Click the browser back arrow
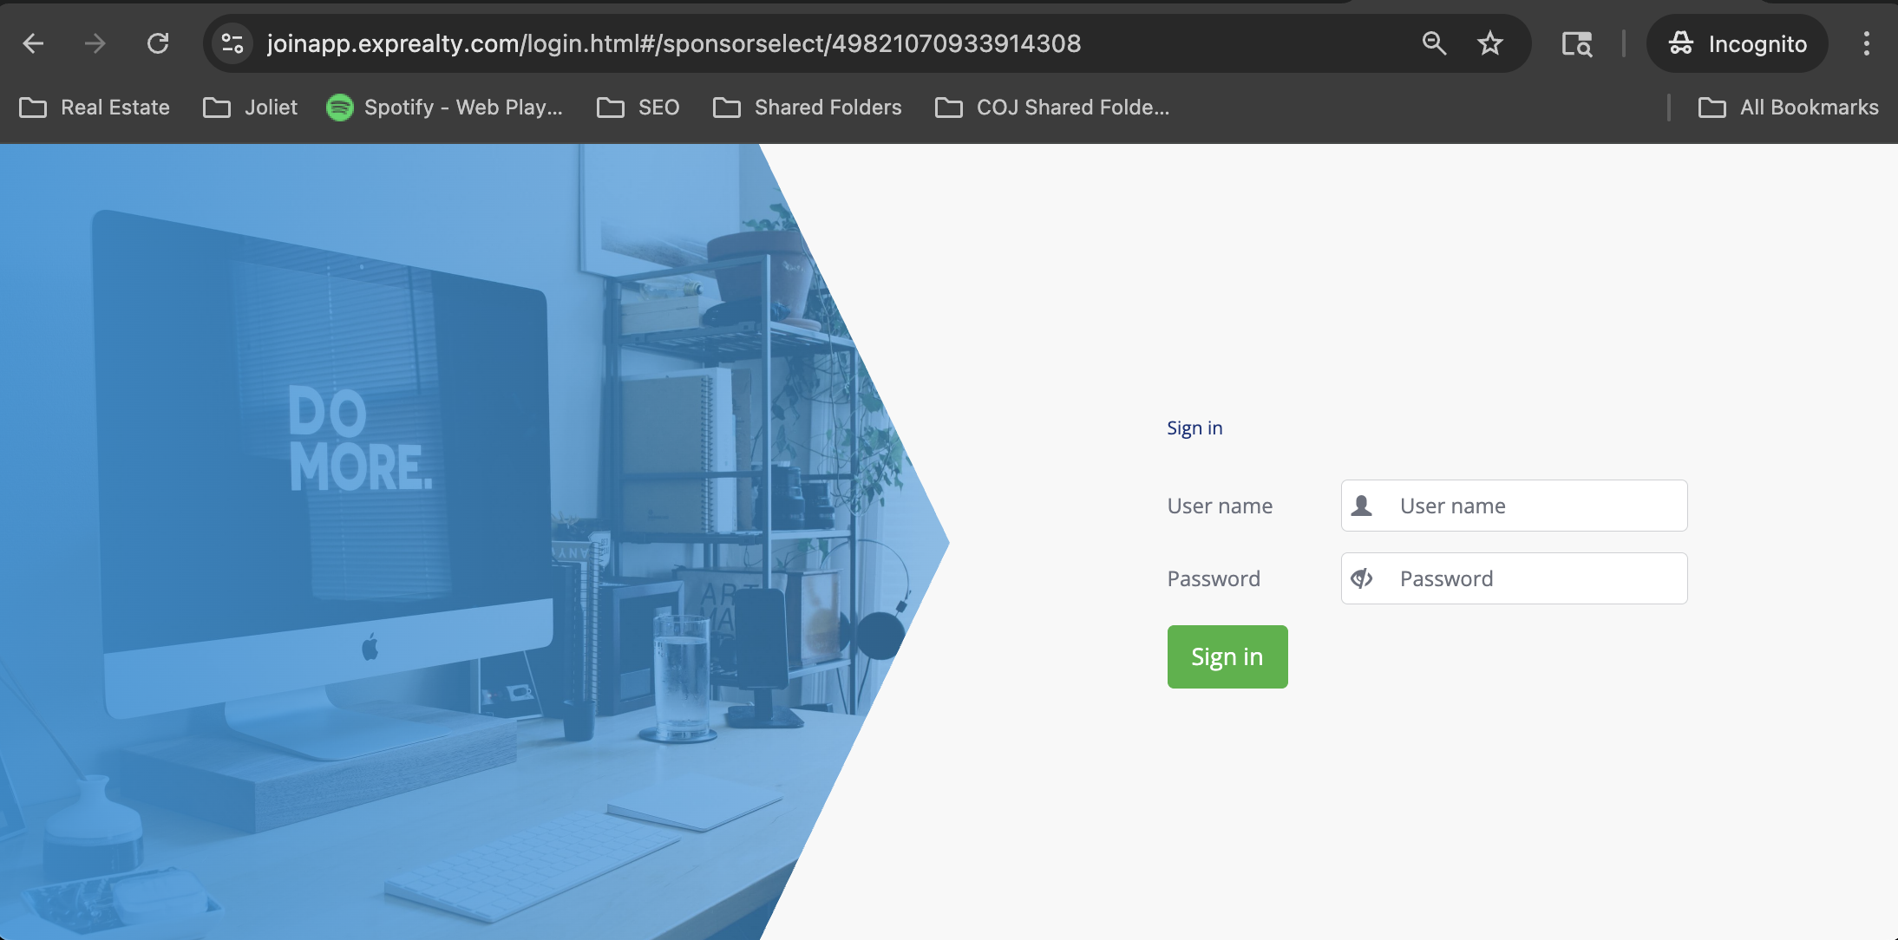Viewport: 1898px width, 940px height. (x=33, y=43)
